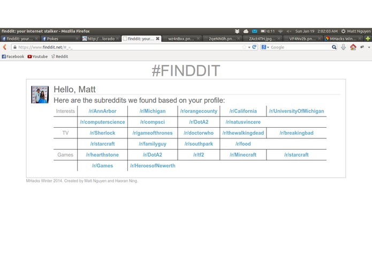This screenshot has height=265, width=372.
Task: Open the muted volume indicator
Action: 289,31
